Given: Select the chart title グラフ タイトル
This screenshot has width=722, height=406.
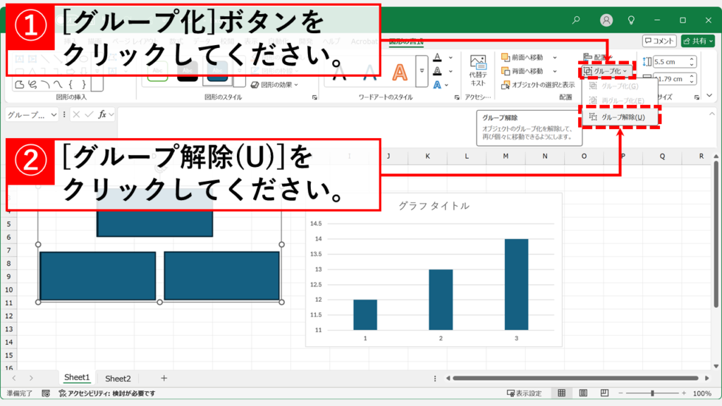Looking at the screenshot, I should pyautogui.click(x=434, y=206).
